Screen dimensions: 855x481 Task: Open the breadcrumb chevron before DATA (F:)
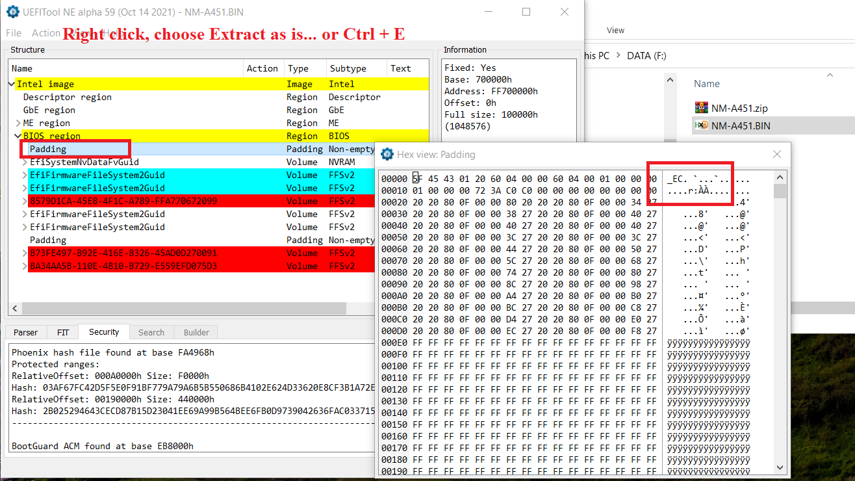619,56
